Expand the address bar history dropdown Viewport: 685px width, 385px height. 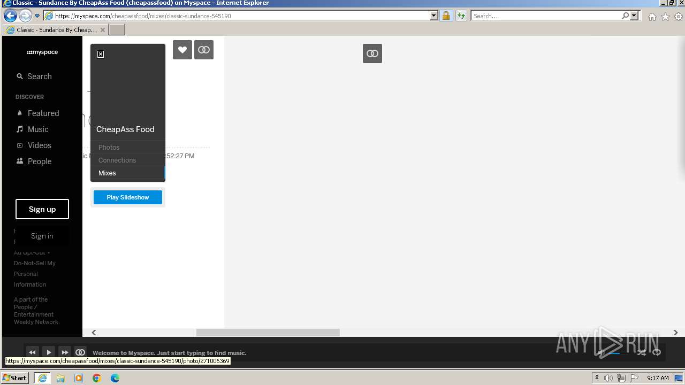click(x=434, y=16)
